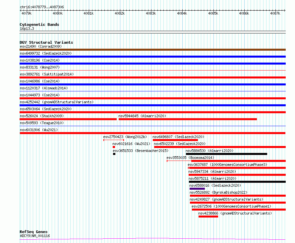Screen dimensions: 295x243
Task: Click the red nsv5947334 variant bar
Action: tap(237, 175)
